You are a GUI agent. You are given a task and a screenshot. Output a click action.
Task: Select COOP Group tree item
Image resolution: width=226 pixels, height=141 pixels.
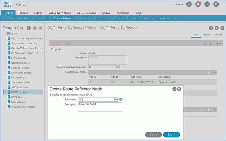18,97
